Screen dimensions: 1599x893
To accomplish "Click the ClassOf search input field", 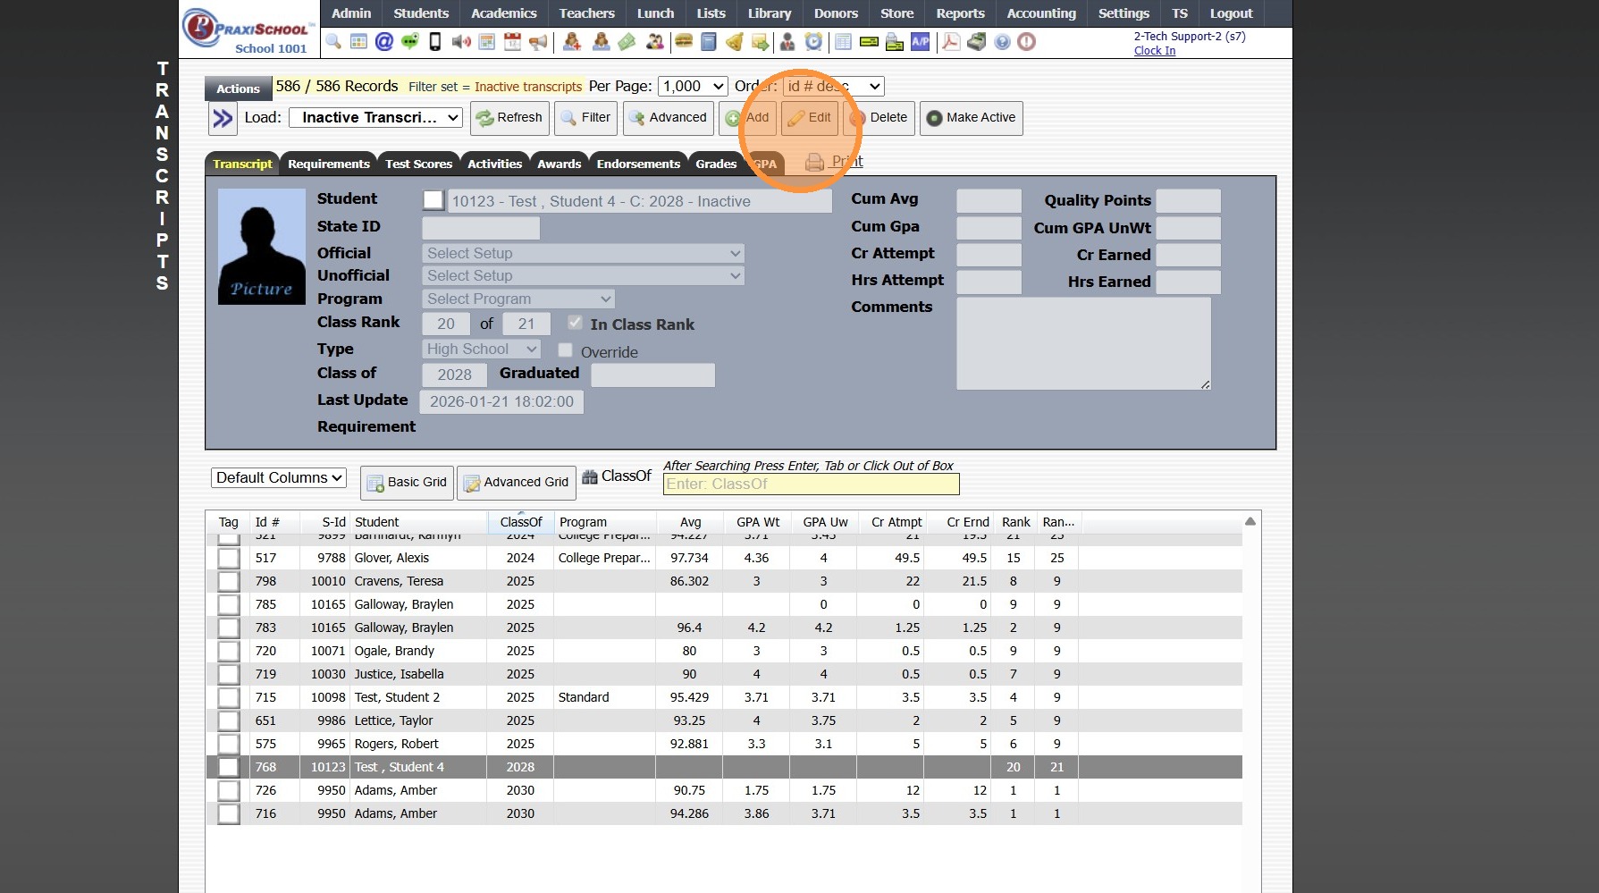I will tap(811, 484).
